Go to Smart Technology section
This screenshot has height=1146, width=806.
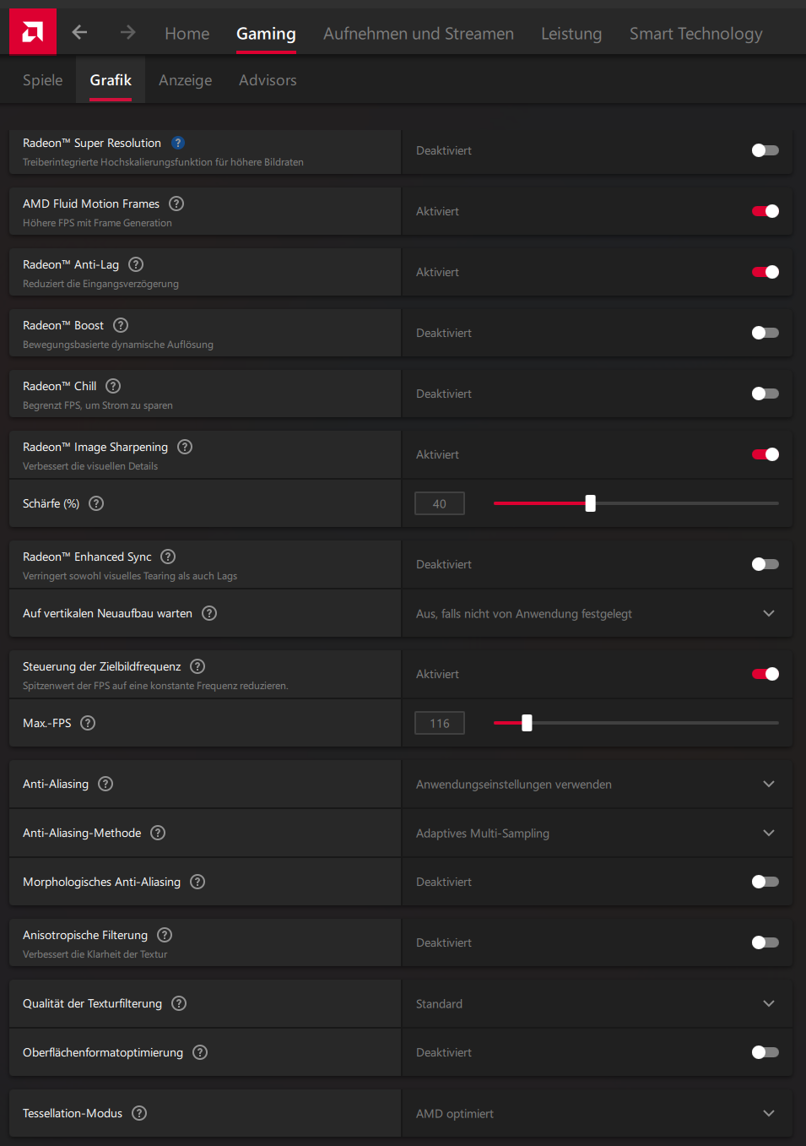click(695, 34)
